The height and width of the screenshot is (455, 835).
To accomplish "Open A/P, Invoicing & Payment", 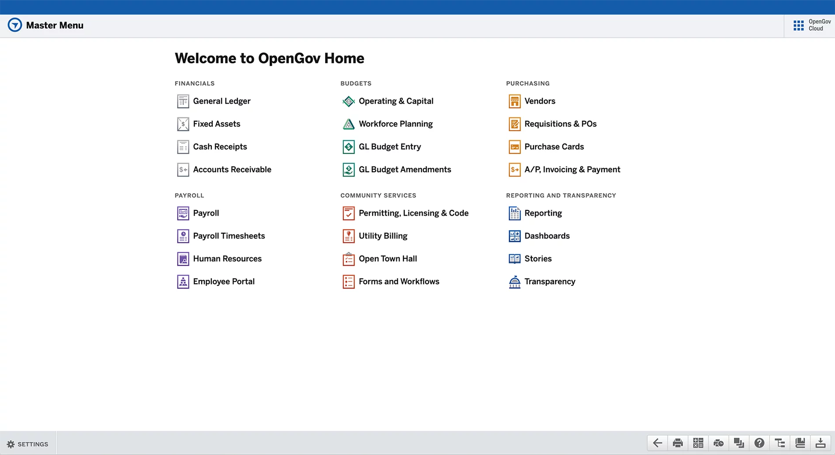I will pyautogui.click(x=572, y=170).
